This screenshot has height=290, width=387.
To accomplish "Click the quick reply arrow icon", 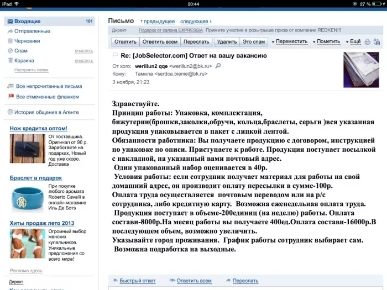I will point(115,281).
